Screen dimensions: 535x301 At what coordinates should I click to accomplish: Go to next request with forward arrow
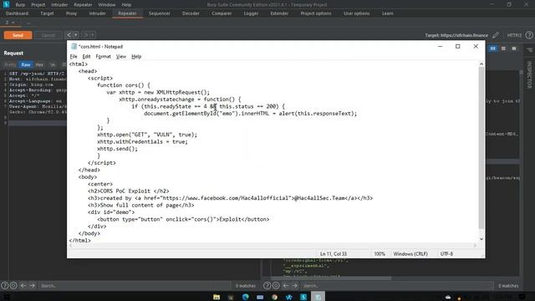(x=86, y=35)
